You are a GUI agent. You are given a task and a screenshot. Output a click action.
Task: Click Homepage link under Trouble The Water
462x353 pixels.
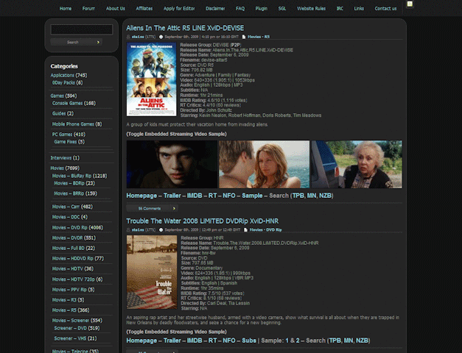pos(141,340)
